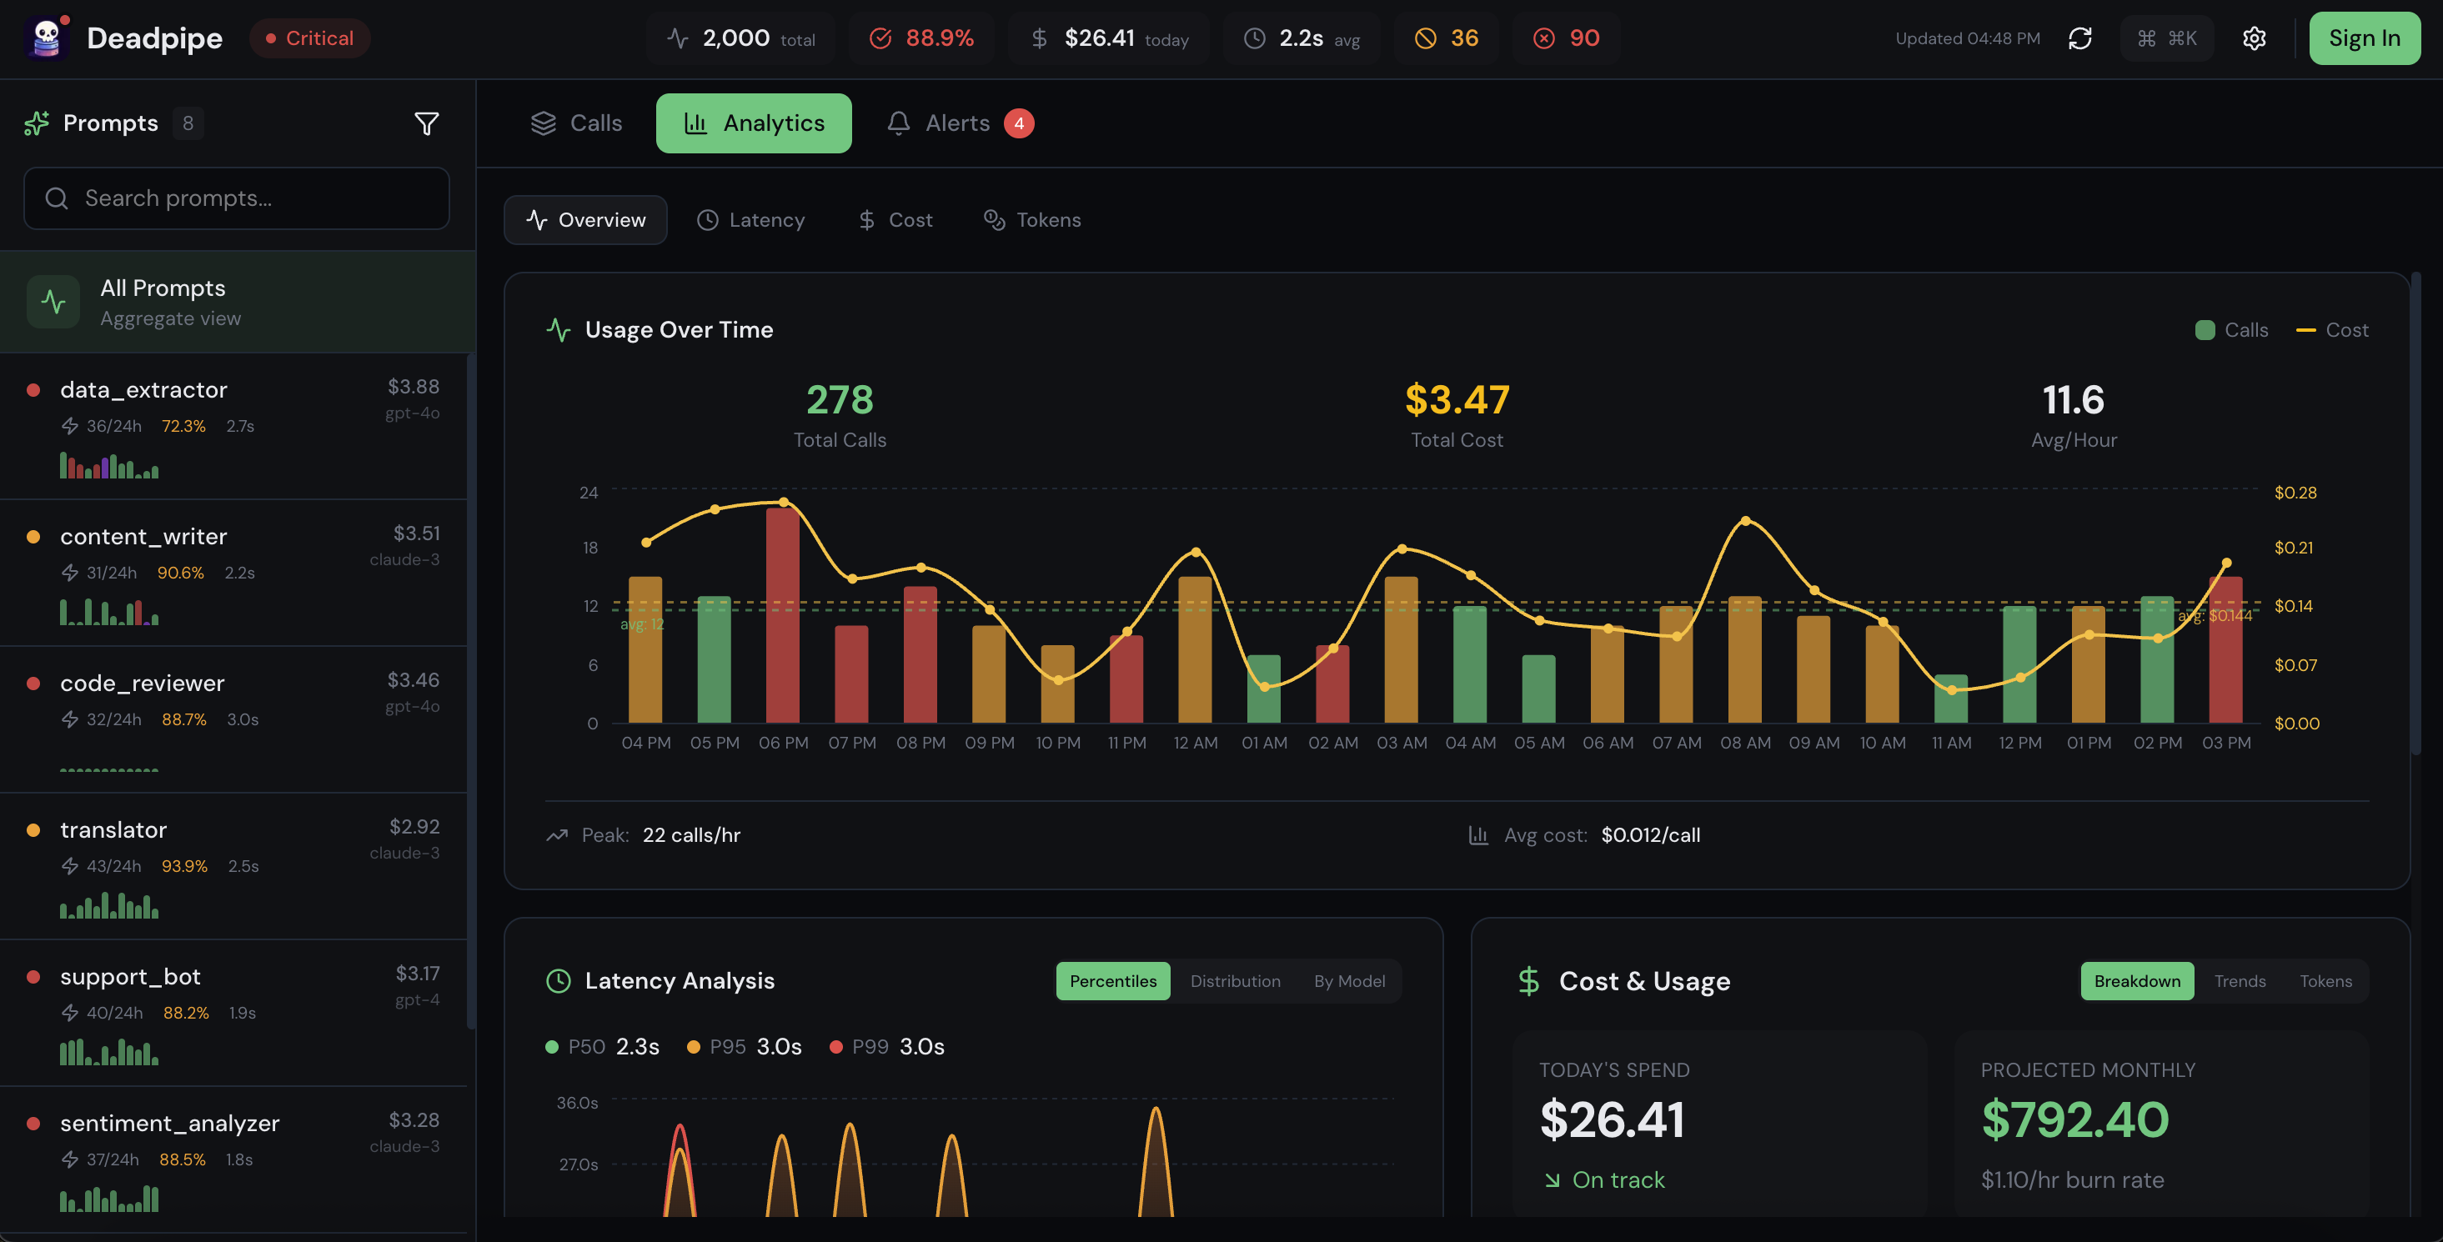
Task: Click the refresh data icon
Action: point(2079,38)
